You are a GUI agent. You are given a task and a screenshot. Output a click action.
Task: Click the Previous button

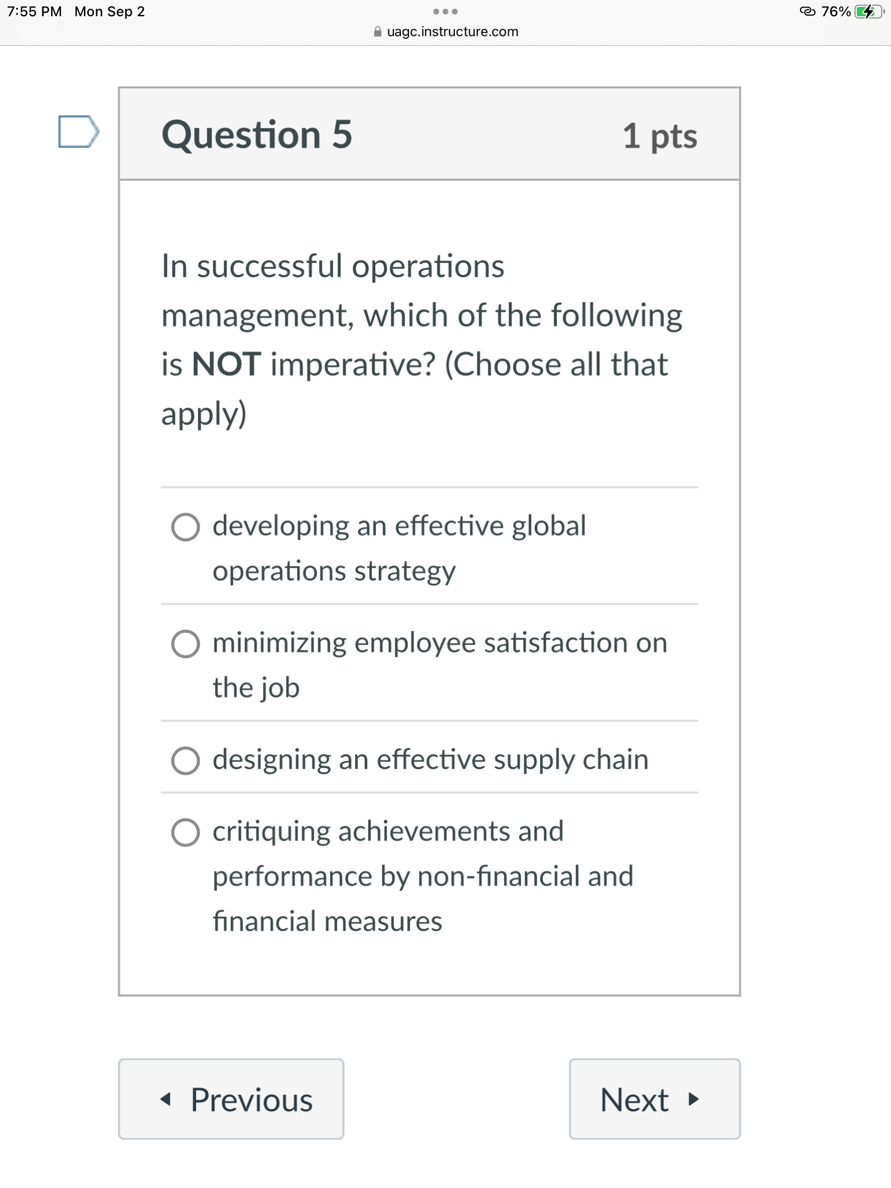231,1098
